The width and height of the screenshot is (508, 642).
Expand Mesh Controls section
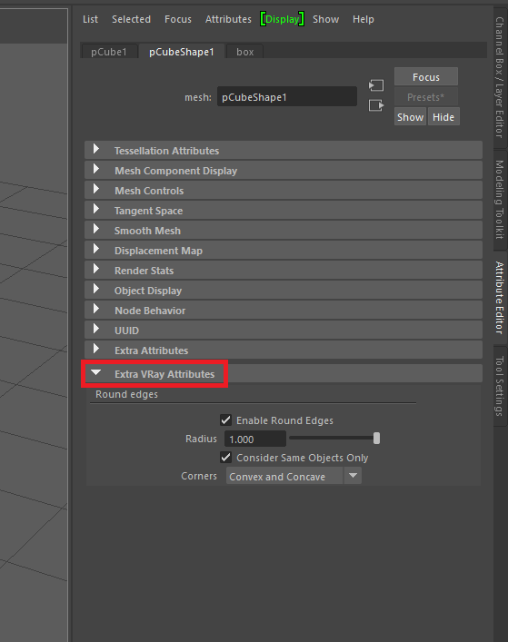(284, 191)
